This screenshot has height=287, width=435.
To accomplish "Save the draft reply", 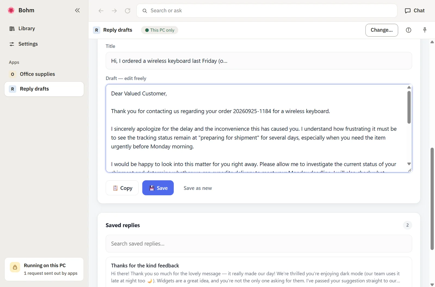I will point(158,188).
